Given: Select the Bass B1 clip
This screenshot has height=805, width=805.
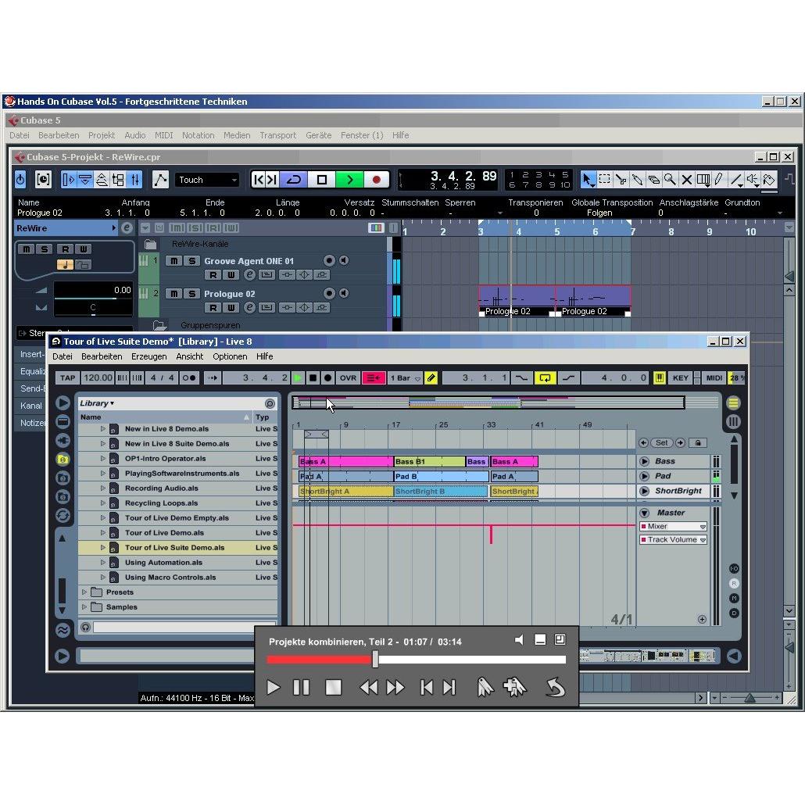Looking at the screenshot, I should 429,462.
